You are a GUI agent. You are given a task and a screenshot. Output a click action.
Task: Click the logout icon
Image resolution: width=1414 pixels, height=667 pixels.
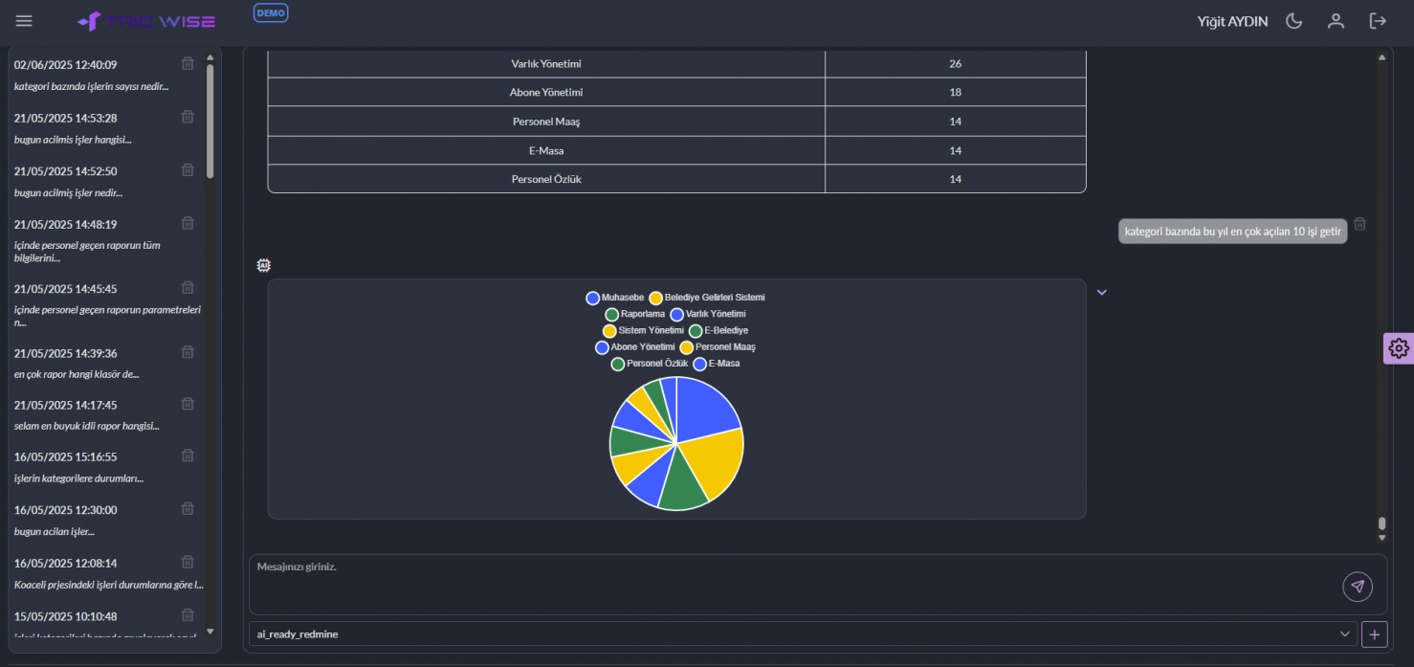(1378, 21)
